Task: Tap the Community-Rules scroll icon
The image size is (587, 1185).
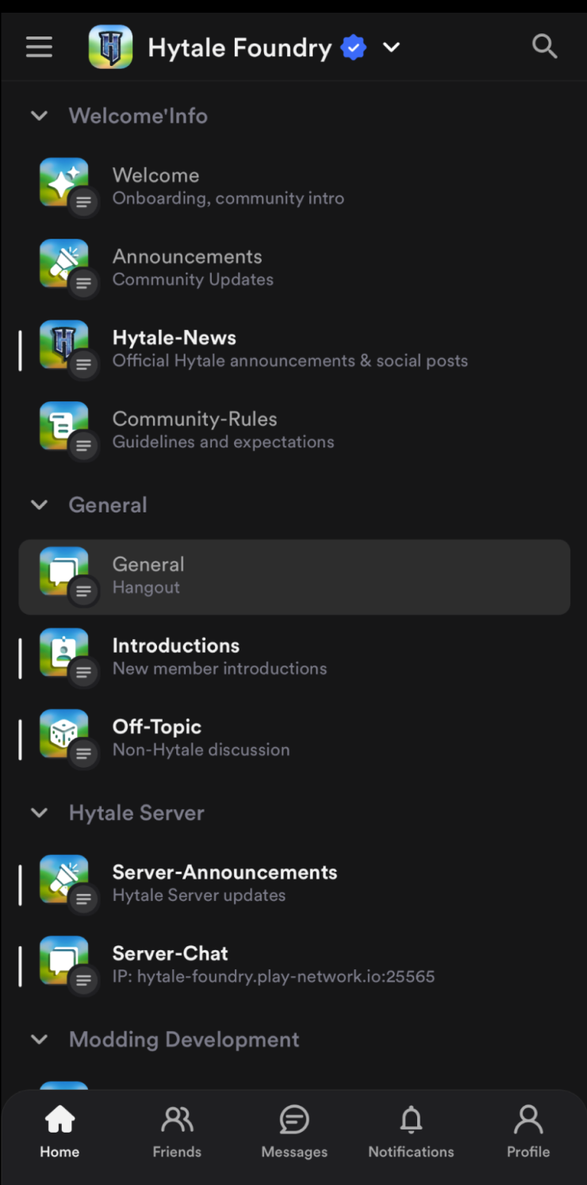Action: pyautogui.click(x=64, y=426)
